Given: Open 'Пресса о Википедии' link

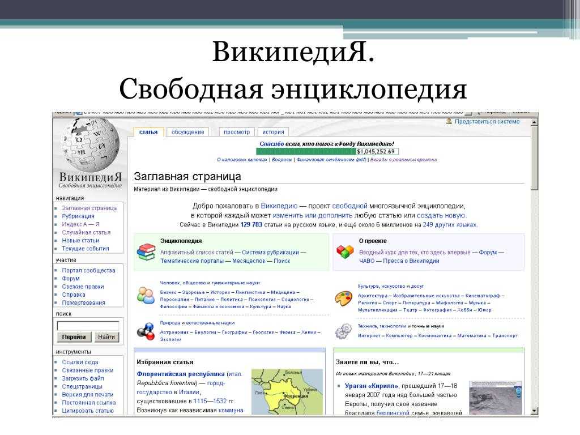Looking at the screenshot, I should 411,261.
